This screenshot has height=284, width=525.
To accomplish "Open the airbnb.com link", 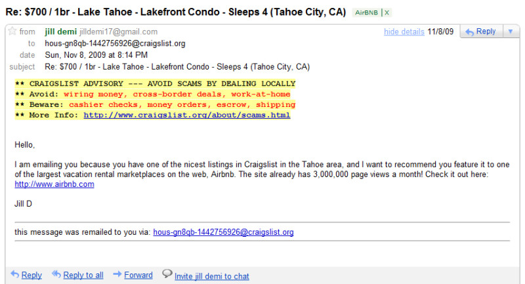I will pyautogui.click(x=54, y=184).
